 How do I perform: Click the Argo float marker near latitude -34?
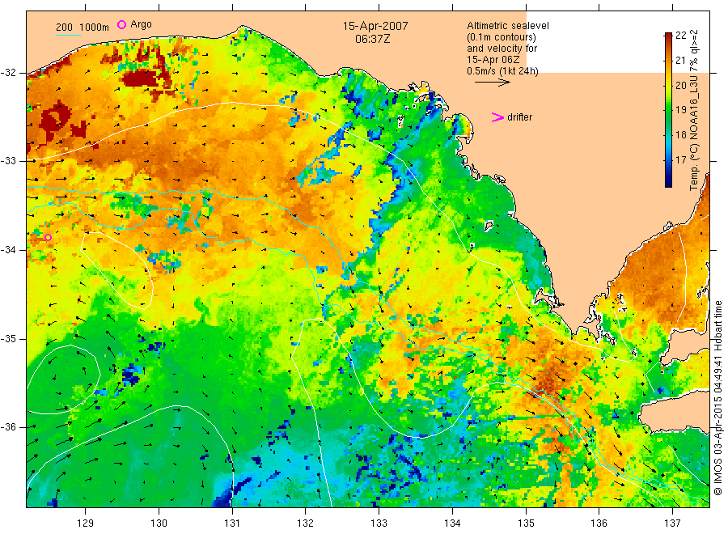point(48,237)
